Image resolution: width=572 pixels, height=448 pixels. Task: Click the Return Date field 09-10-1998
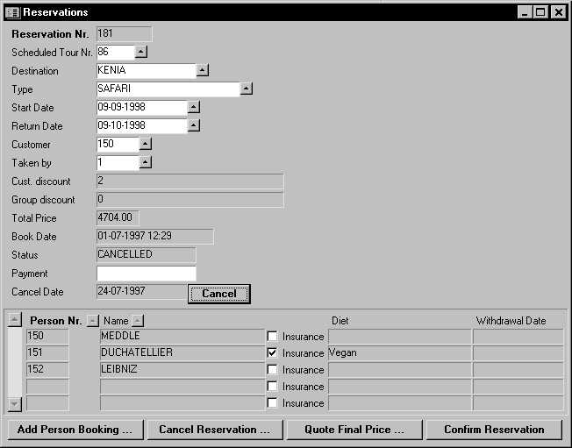[x=142, y=125]
